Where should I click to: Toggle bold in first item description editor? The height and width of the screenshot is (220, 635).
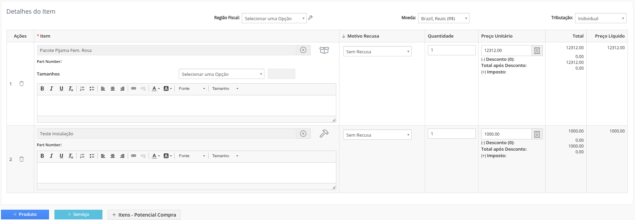tap(42, 88)
